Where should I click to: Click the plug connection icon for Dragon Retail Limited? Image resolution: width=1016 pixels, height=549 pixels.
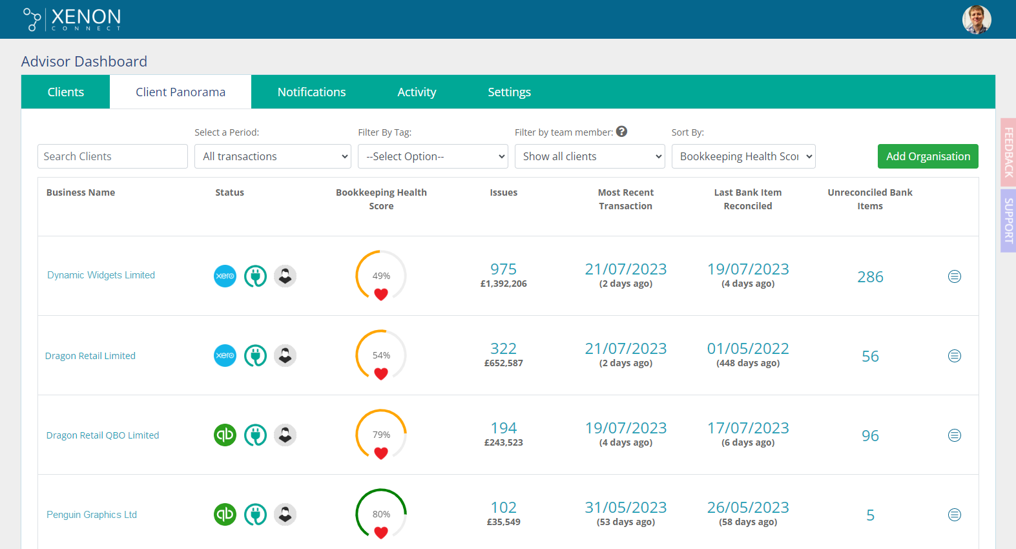point(255,356)
